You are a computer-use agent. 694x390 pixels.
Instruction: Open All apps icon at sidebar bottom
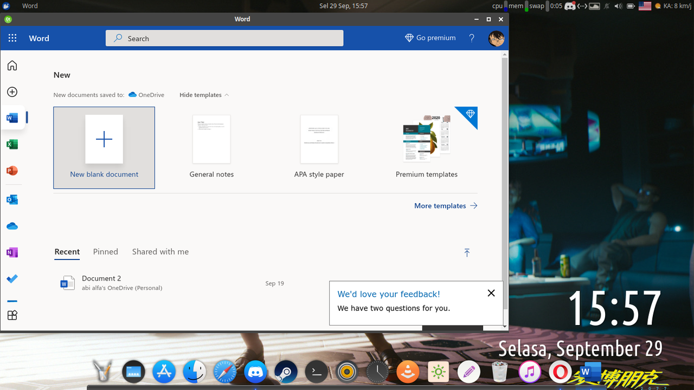point(12,315)
